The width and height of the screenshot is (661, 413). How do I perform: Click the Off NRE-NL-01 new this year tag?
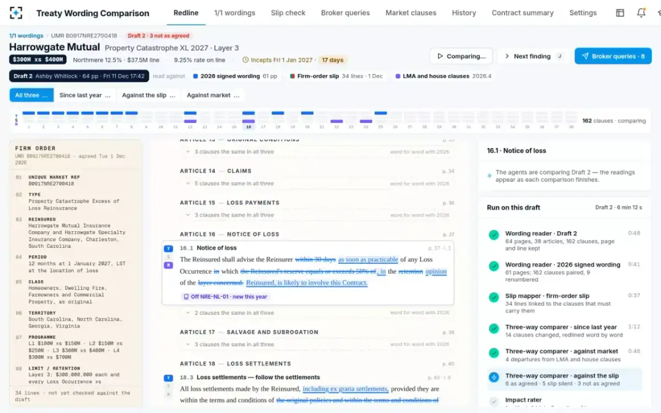tap(225, 297)
